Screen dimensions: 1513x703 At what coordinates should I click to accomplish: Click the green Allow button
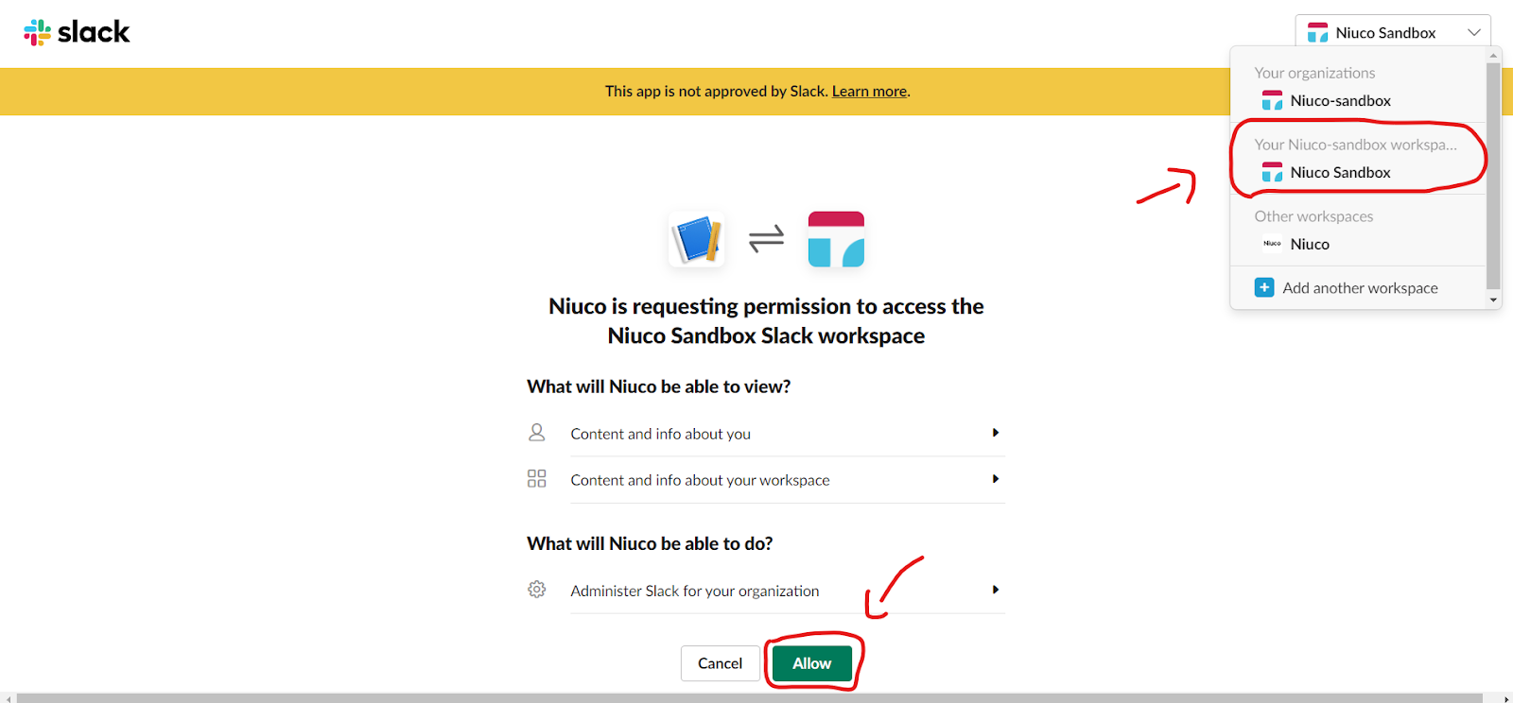coord(812,663)
